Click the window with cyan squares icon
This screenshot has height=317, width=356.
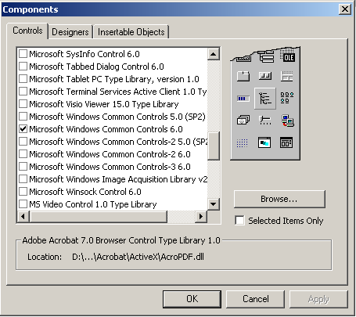[264, 142]
